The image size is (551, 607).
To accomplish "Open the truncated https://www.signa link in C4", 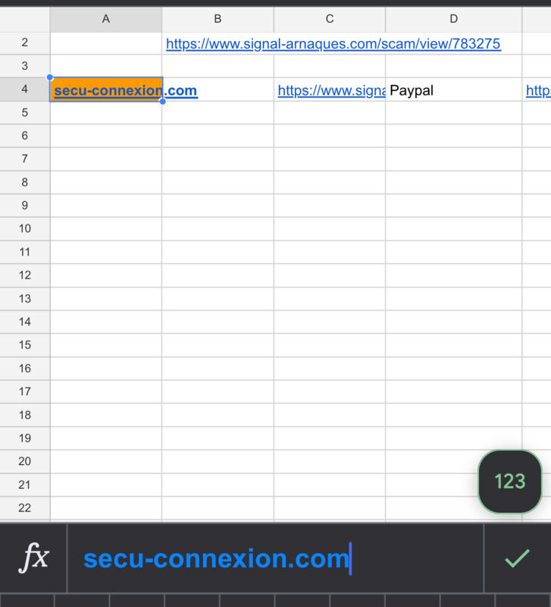I will tap(331, 90).
